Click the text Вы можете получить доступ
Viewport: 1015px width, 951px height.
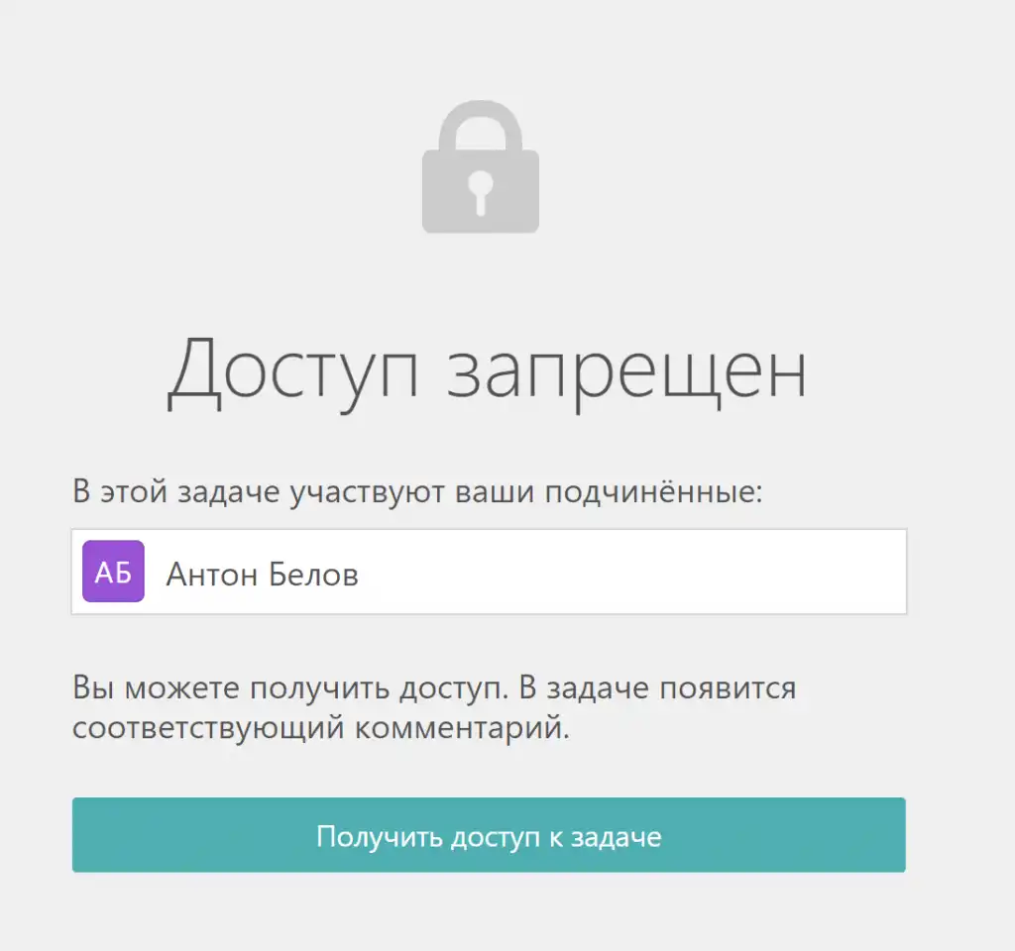(x=290, y=687)
